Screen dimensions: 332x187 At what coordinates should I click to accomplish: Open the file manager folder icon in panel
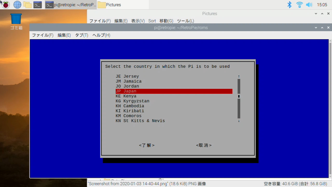pos(27,4)
